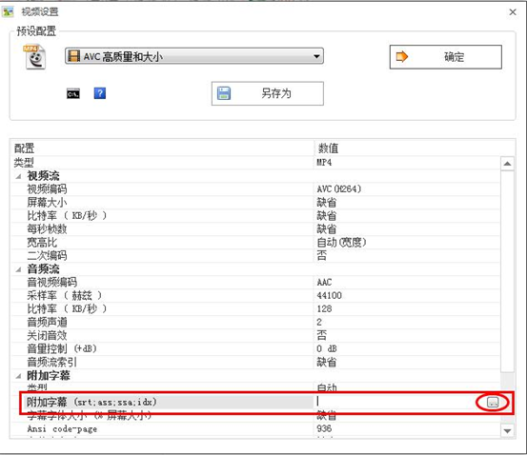Click the 0 dB volume value
This screenshot has height=455, width=527.
point(326,348)
